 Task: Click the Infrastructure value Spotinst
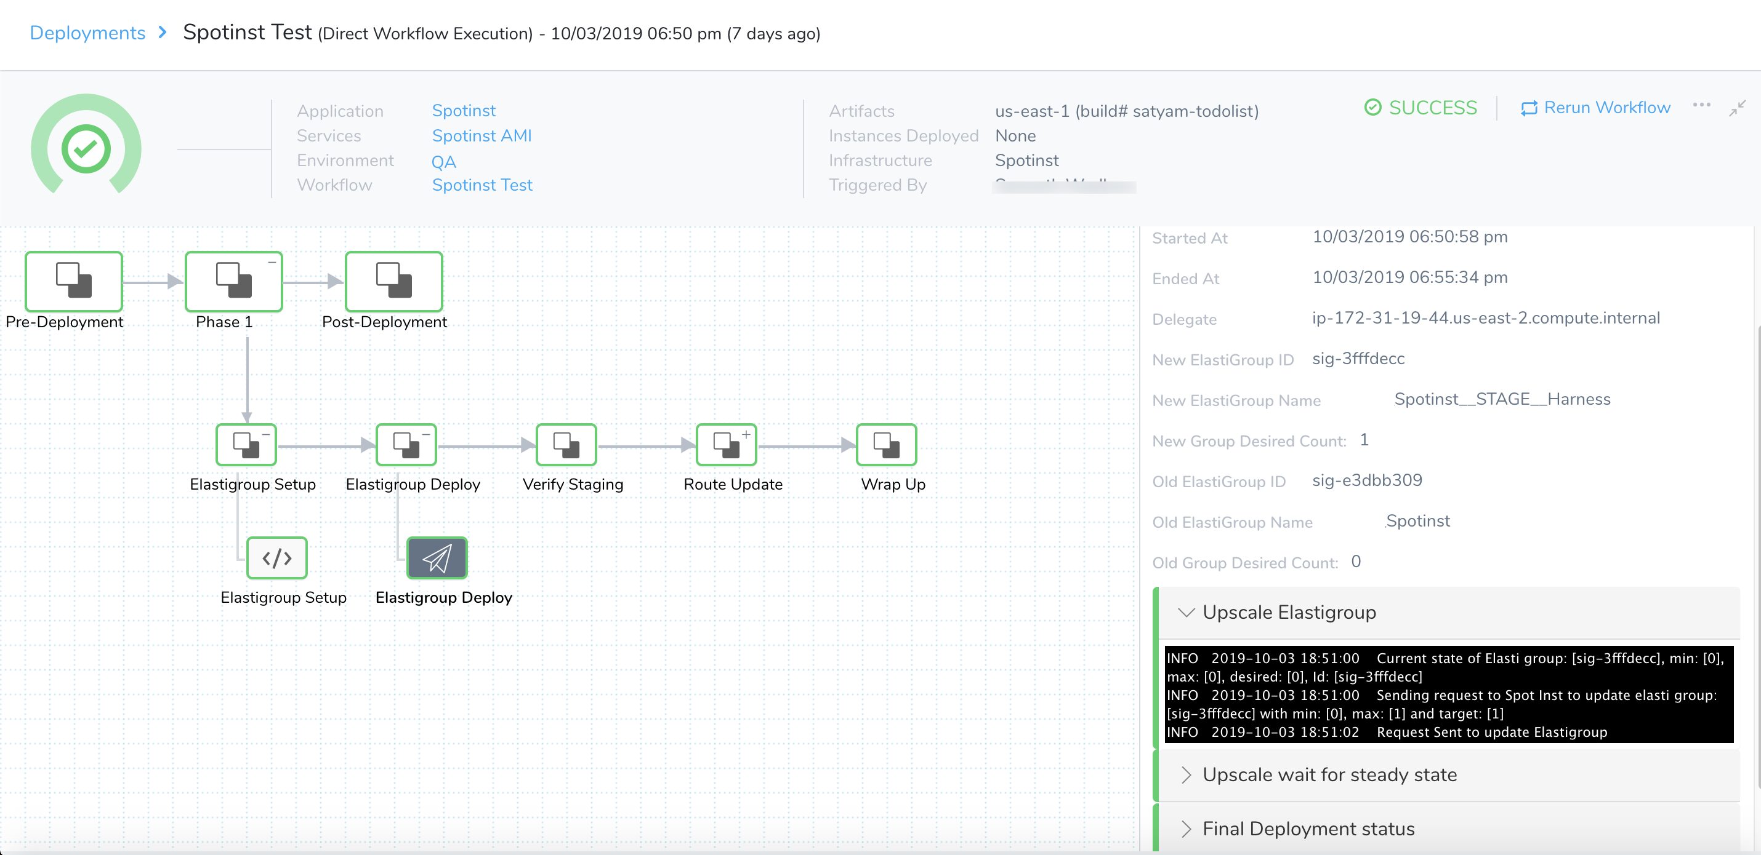click(1027, 161)
